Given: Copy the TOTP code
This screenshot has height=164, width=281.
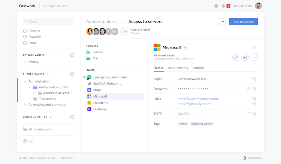Looking at the screenshot, I should (x=254, y=114).
